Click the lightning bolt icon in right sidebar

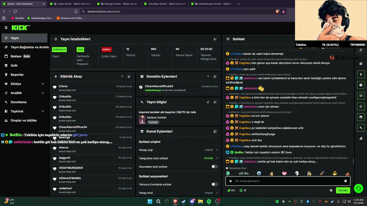click(361, 74)
